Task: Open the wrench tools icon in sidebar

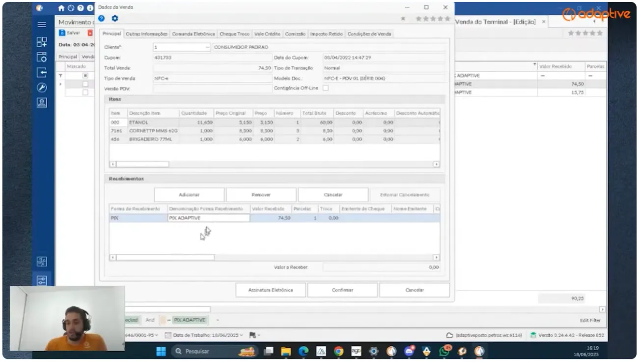Action: [42, 88]
